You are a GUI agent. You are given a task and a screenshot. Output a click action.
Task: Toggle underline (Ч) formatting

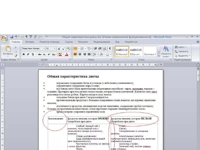coord(33,54)
